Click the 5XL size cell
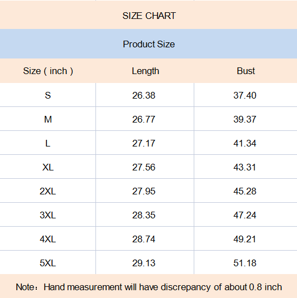Image resolution: width=297 pixels, height=298 pixels. [47, 263]
